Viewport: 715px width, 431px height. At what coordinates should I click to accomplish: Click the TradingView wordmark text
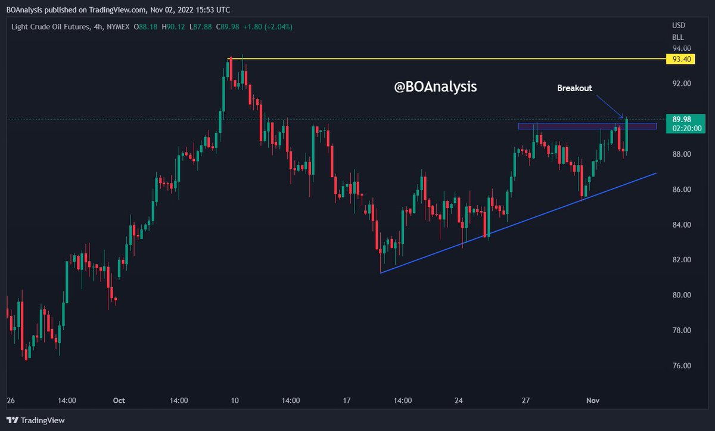(x=43, y=421)
